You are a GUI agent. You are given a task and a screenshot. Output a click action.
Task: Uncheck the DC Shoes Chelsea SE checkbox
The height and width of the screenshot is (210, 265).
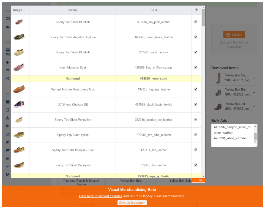click(196, 104)
